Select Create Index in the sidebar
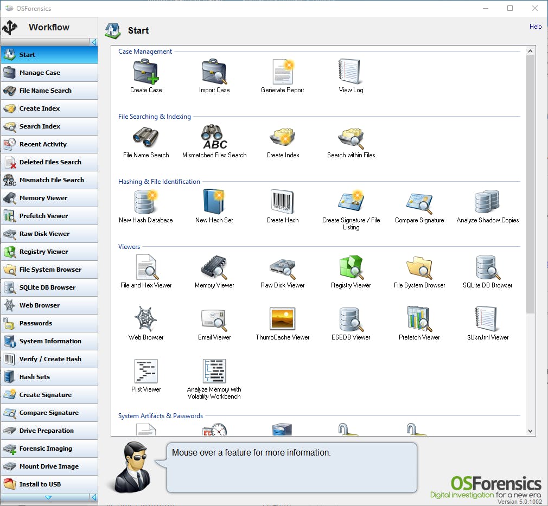Image resolution: width=548 pixels, height=506 pixels. (49, 108)
